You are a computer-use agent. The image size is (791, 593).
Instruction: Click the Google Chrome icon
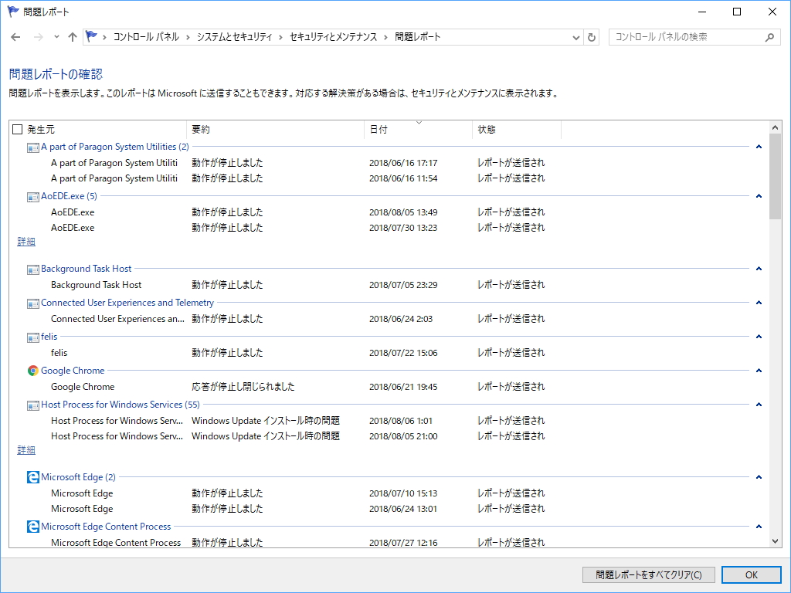[32, 371]
